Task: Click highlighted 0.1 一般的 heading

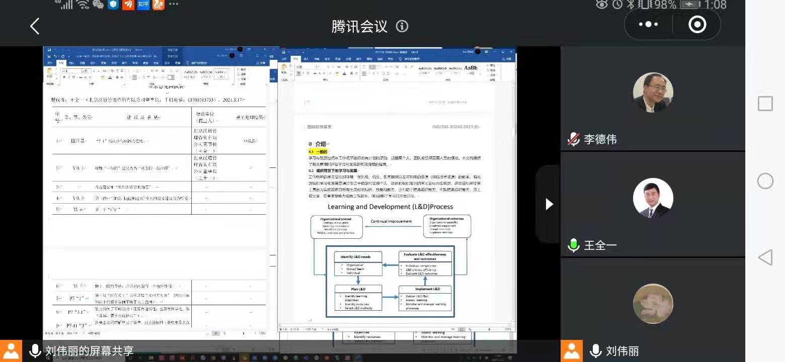Action: 318,151
